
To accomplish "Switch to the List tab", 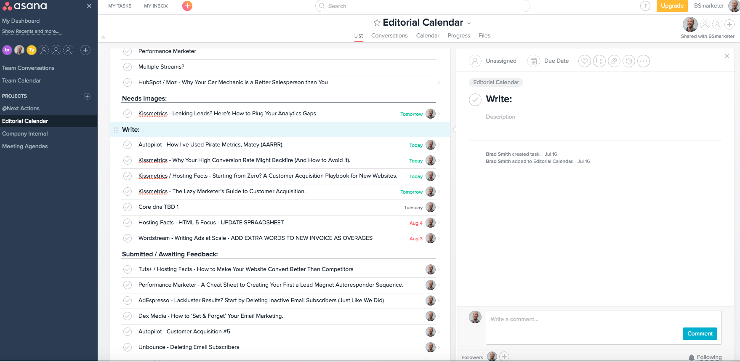I will tap(359, 36).
